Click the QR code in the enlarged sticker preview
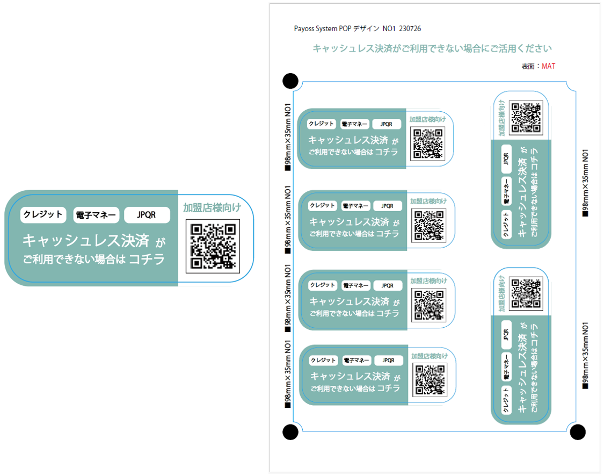Viewport: 604px width, 475px height. click(213, 247)
